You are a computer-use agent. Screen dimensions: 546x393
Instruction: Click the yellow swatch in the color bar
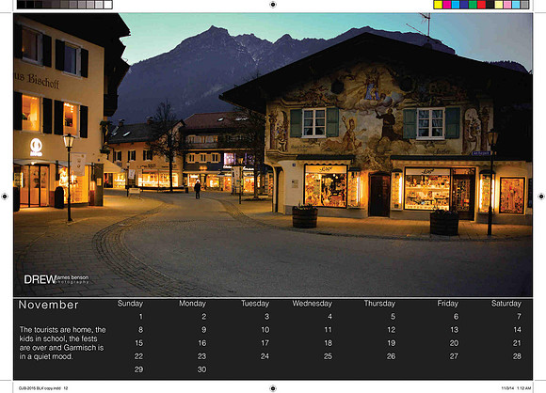point(438,5)
